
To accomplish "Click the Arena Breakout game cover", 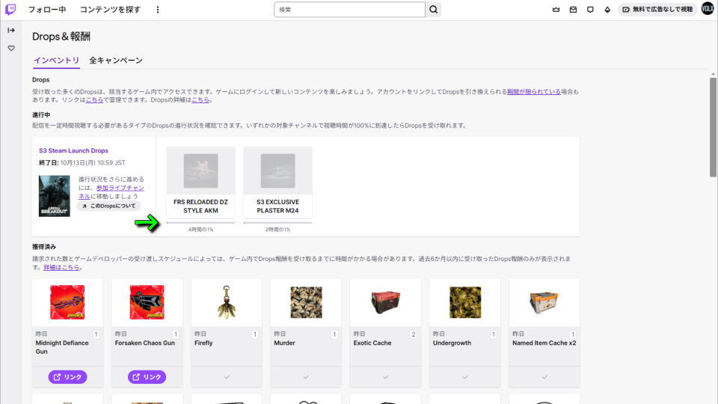I will click(x=54, y=196).
